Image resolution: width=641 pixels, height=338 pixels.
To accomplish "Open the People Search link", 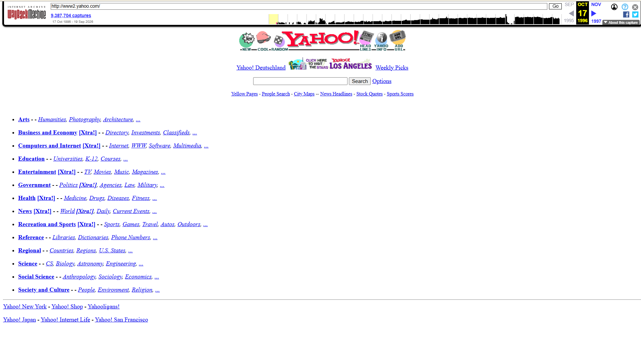I will [x=276, y=94].
